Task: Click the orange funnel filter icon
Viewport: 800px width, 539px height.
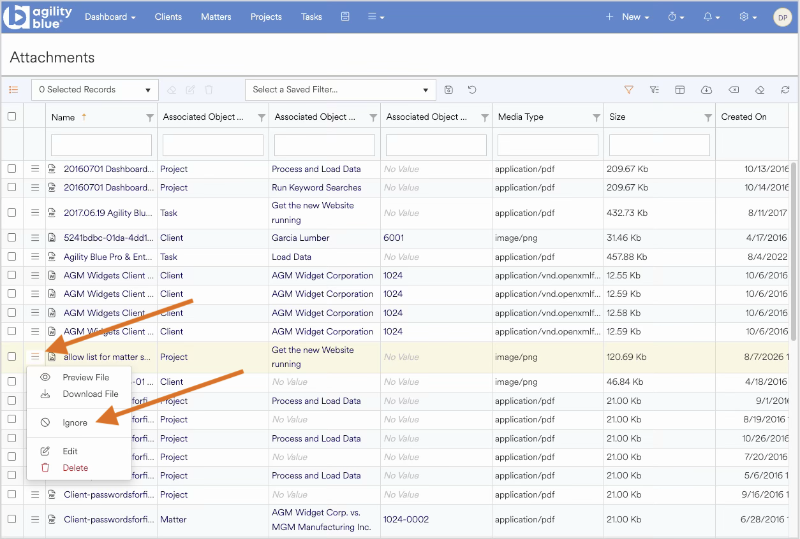Action: (x=628, y=90)
